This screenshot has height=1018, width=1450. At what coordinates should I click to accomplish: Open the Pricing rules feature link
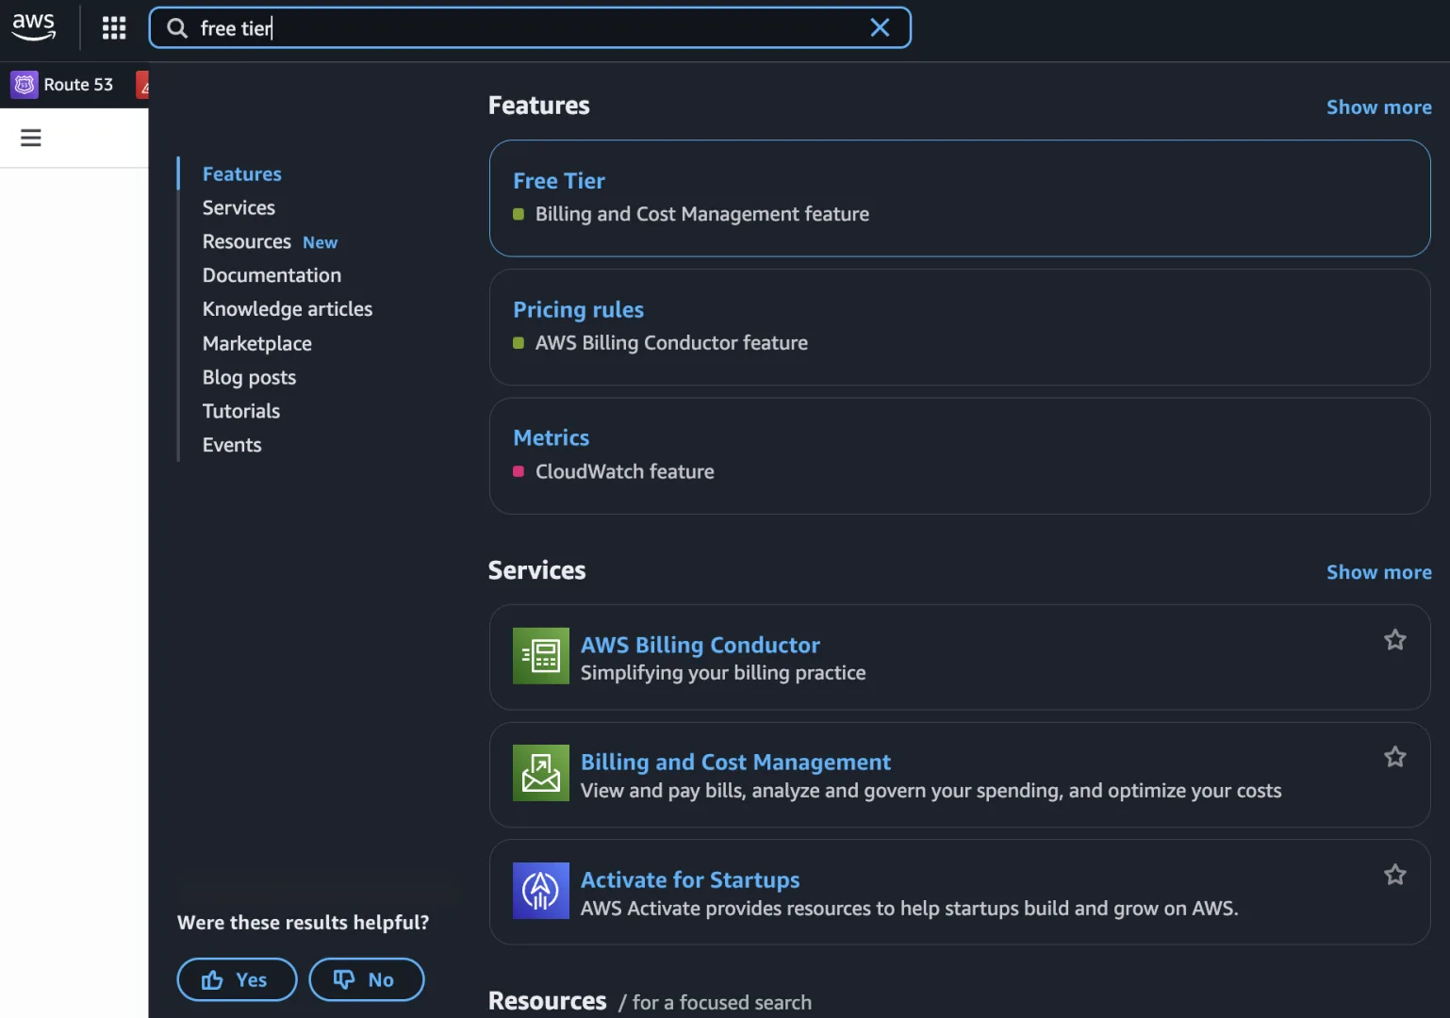click(x=578, y=310)
